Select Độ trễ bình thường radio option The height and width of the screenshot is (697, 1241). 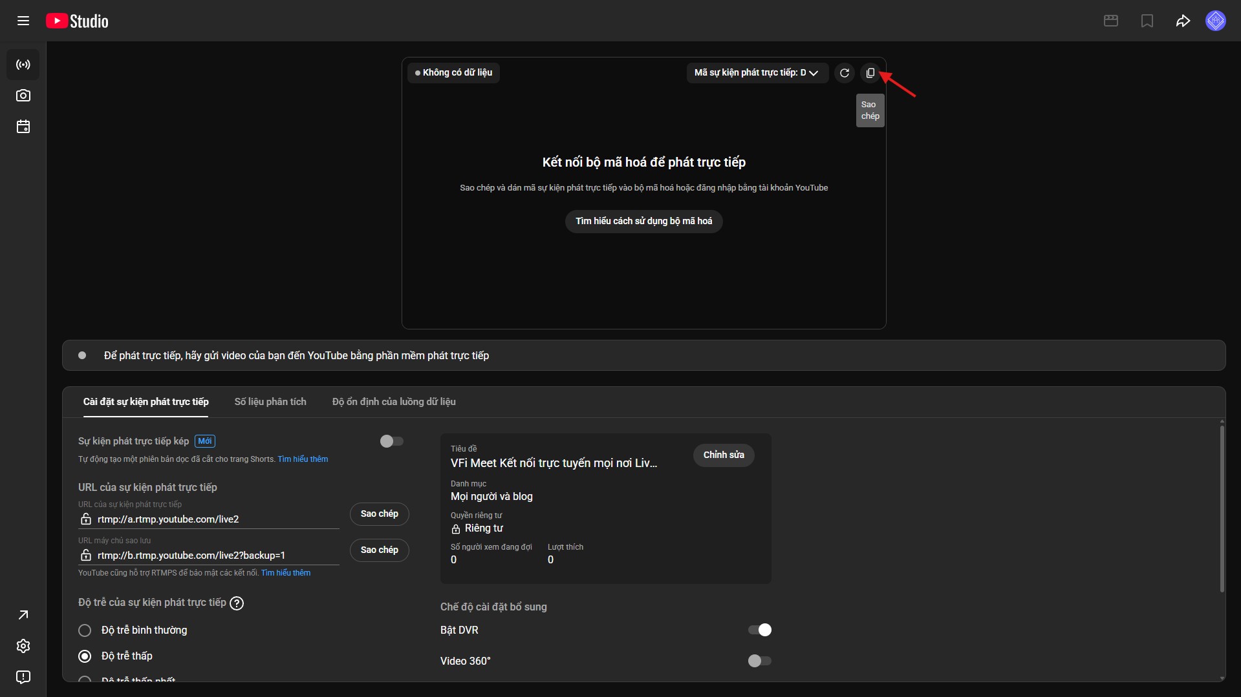(x=85, y=630)
